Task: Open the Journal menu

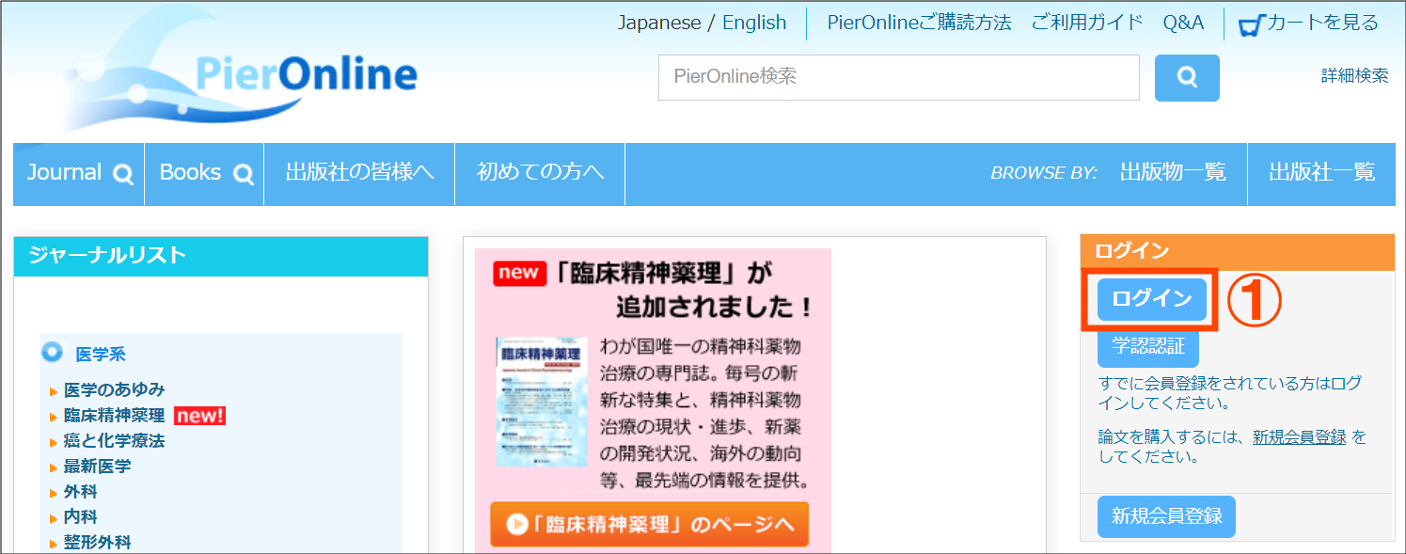Action: click(79, 173)
